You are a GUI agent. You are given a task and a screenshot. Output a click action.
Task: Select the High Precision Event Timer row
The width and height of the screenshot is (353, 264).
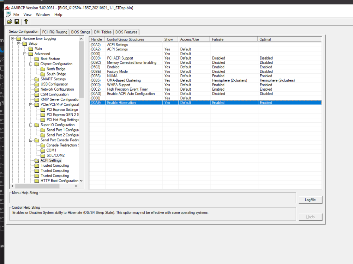[x=205, y=89]
